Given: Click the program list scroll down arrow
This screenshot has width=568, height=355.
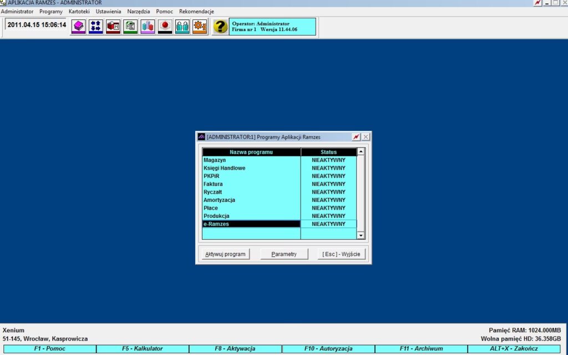Looking at the screenshot, I should coord(361,236).
